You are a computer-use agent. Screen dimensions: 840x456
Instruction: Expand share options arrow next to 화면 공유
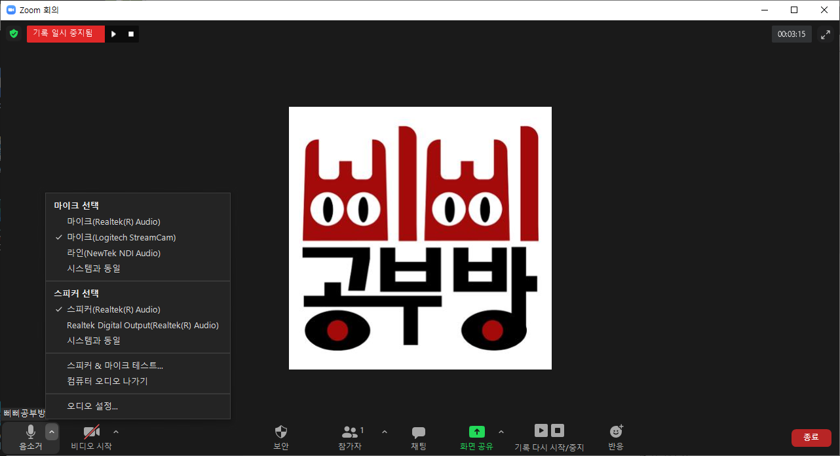pos(501,432)
